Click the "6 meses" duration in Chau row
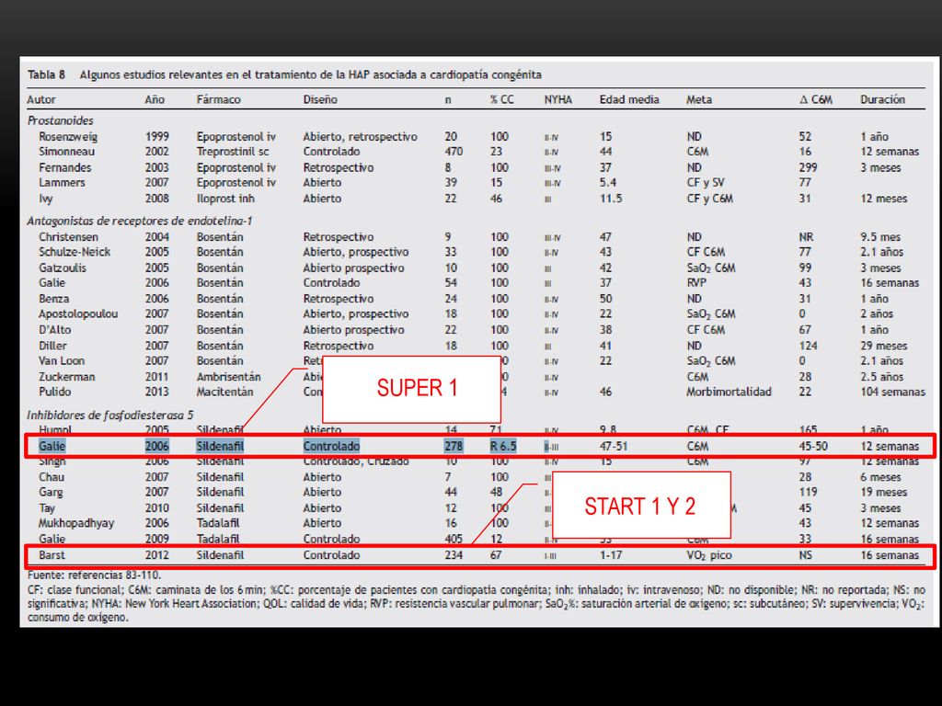Image resolution: width=942 pixels, height=706 pixels. point(882,477)
